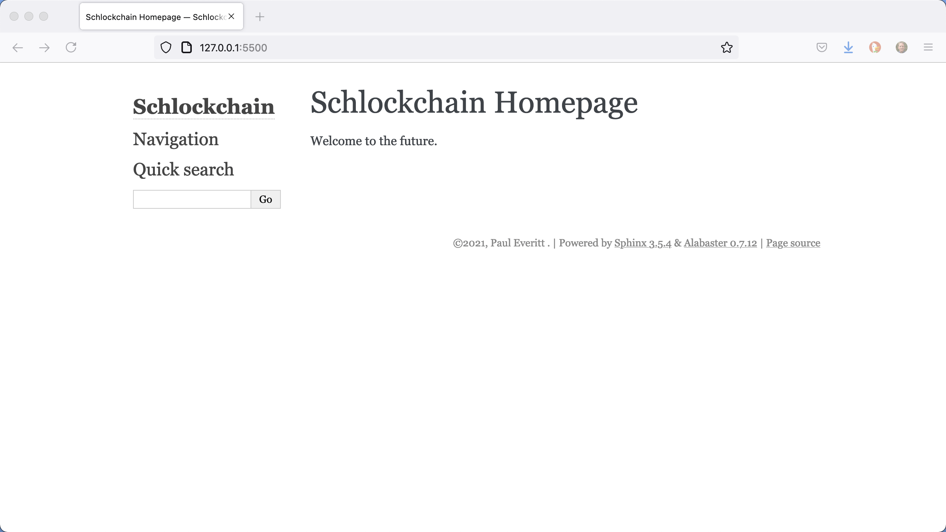Click the Firefox account avatar icon

901,47
